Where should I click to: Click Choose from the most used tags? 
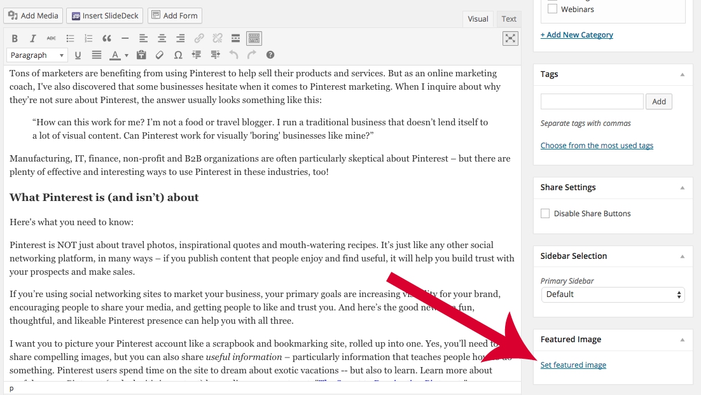coord(597,145)
